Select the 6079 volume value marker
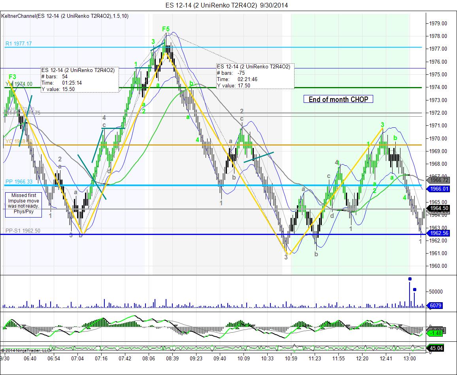The image size is (457, 375). [x=435, y=306]
